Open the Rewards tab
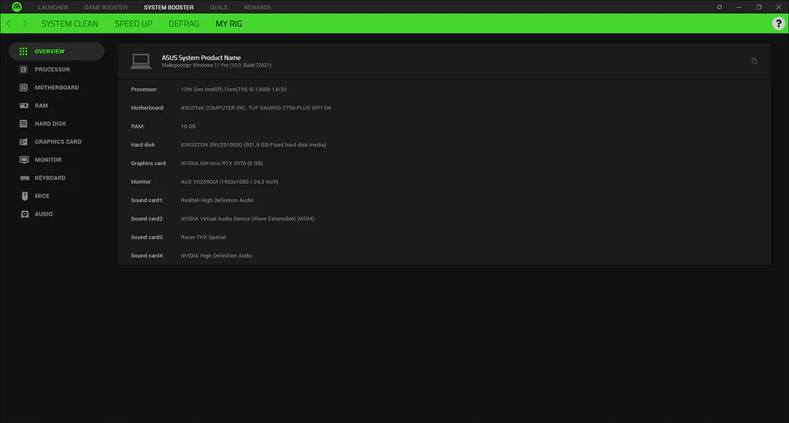 tap(257, 7)
